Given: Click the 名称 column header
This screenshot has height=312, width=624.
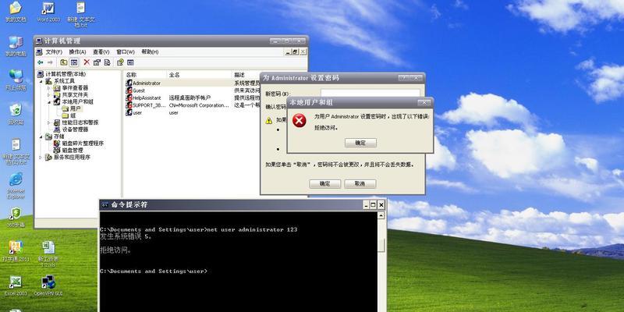Looking at the screenshot, I should 145,74.
